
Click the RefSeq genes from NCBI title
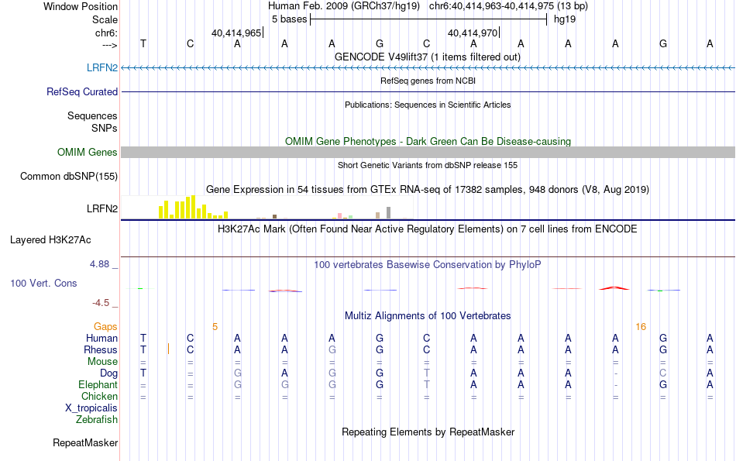(x=428, y=81)
